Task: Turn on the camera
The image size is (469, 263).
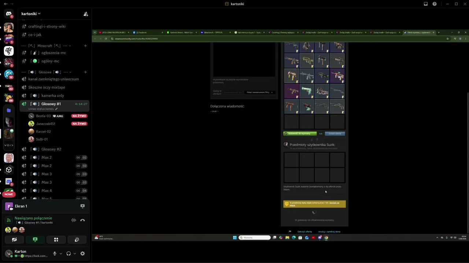Action: (14, 240)
